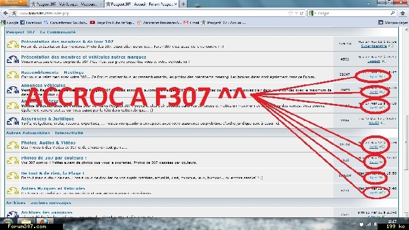This screenshot has width=409, height=230.
Task: Click the search magnifier icon
Action: [392, 13]
